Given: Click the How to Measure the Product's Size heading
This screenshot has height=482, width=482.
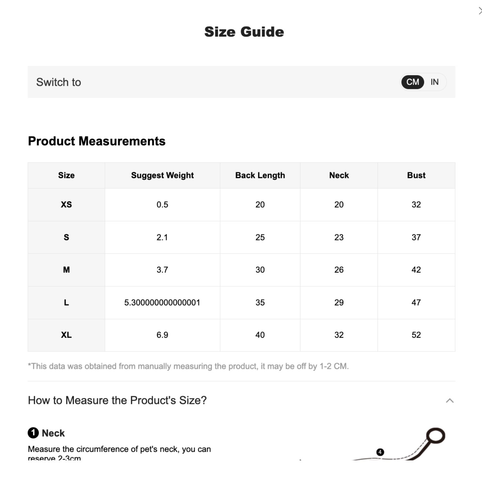Looking at the screenshot, I should [117, 400].
